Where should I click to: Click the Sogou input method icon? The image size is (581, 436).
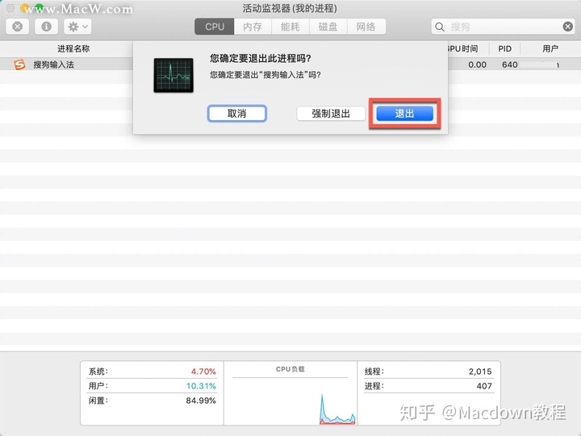(x=19, y=64)
